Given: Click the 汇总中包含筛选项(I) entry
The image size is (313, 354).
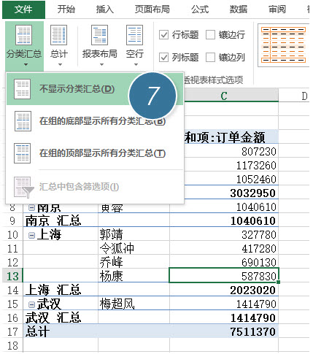Looking at the screenshot, I should [x=95, y=187].
